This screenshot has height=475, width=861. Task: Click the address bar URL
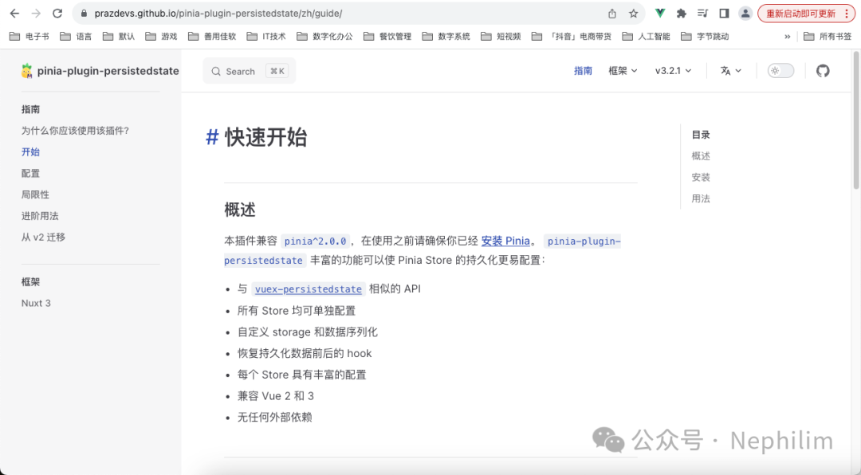218,14
